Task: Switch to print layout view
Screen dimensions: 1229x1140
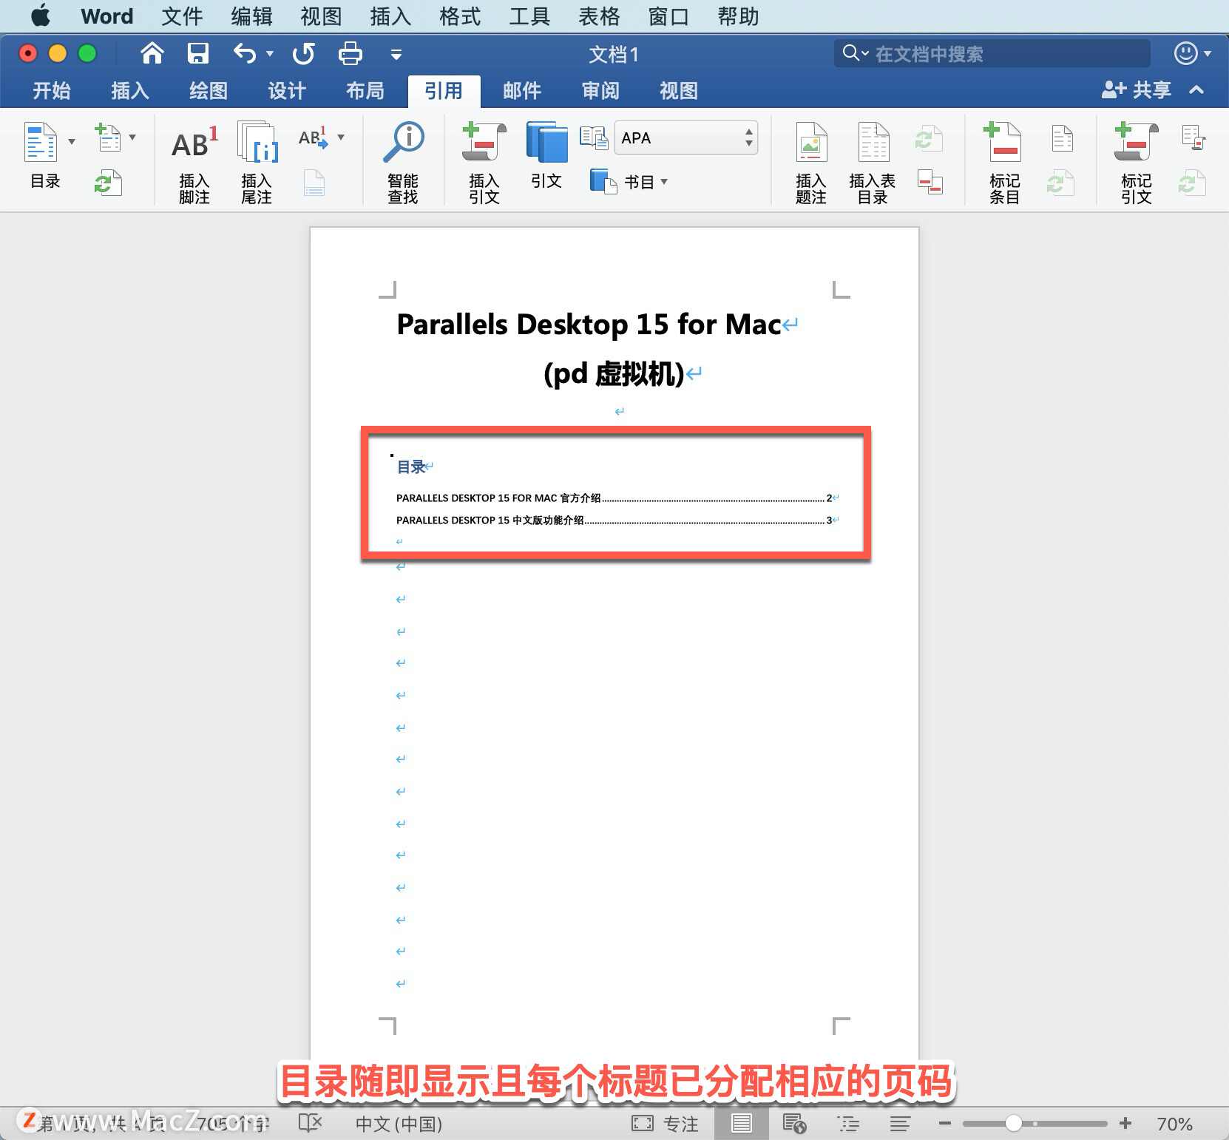Action: coord(741,1124)
